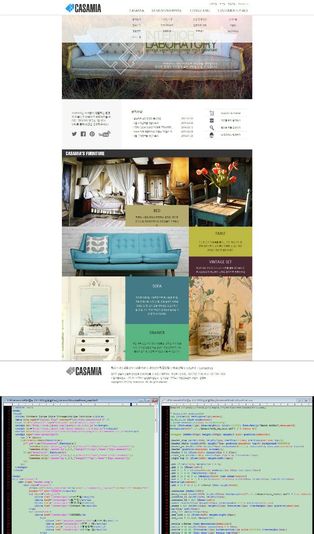
Task: Select the CONSULTING menu item
Action: [x=200, y=10]
